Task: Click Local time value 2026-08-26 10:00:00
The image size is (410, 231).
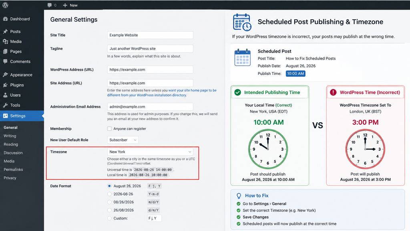Action: point(148,175)
